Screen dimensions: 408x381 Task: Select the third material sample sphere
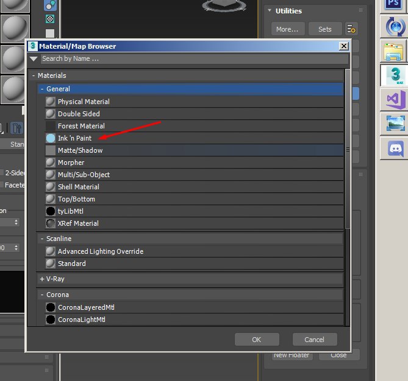(13, 59)
